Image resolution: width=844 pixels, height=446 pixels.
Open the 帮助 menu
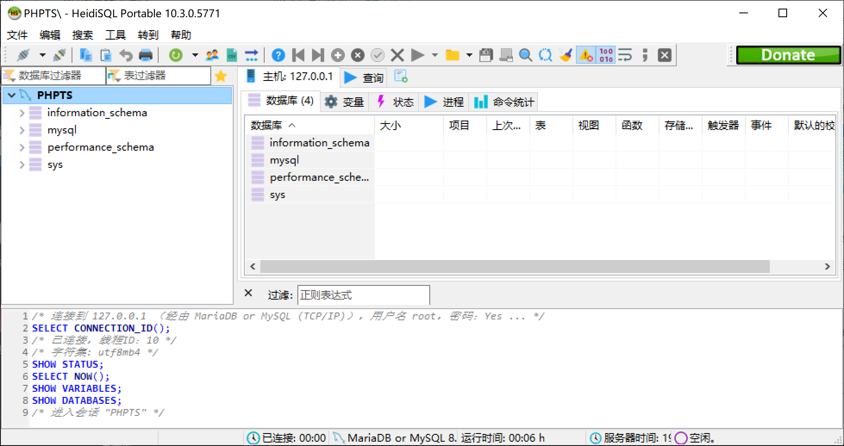coord(181,35)
